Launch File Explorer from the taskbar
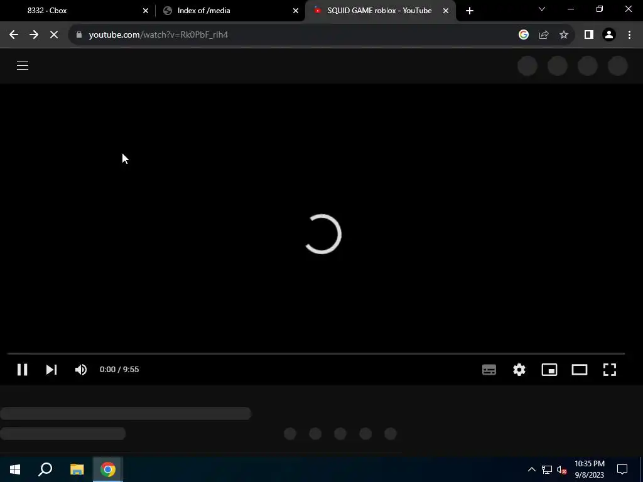 [77, 469]
